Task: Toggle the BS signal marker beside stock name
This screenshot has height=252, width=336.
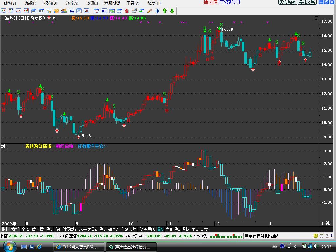Action: pos(52,18)
